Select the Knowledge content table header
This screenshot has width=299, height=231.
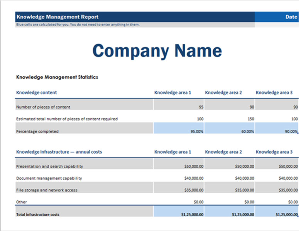pos(37,92)
